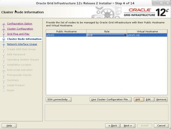Click the Role column header

pyautogui.click(x=107, y=32)
